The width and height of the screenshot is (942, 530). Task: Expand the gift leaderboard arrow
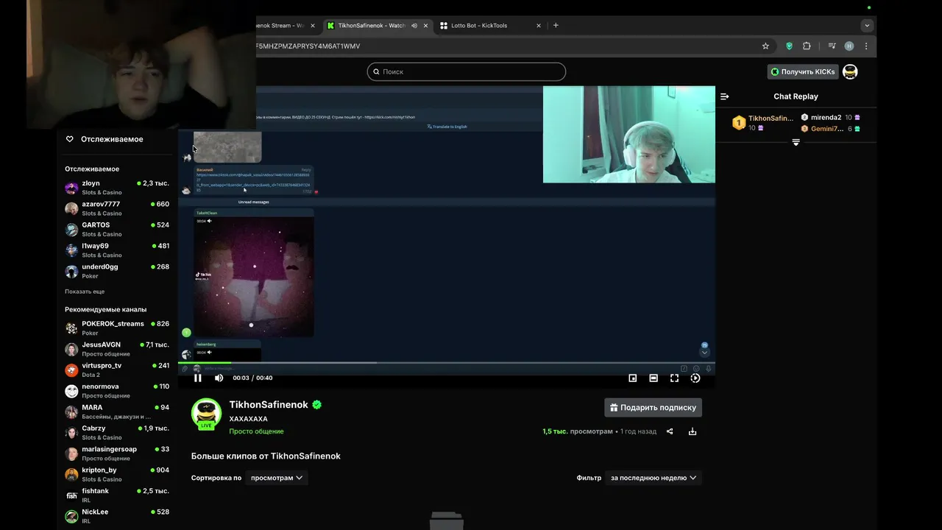pyautogui.click(x=796, y=142)
